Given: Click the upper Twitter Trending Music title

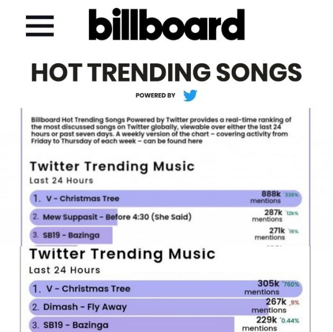Looking at the screenshot, I should (112, 166).
